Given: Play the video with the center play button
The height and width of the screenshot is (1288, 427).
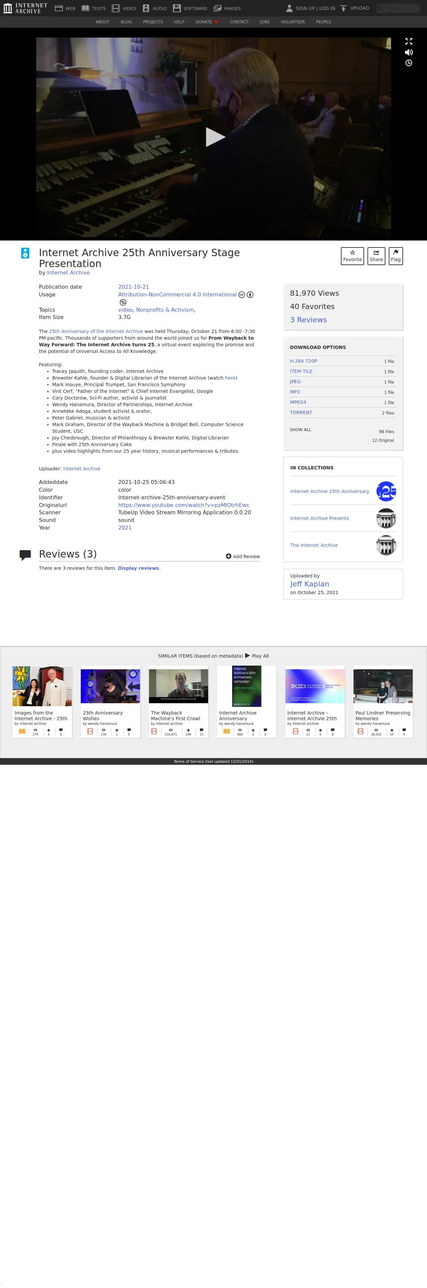Looking at the screenshot, I should pos(215,137).
